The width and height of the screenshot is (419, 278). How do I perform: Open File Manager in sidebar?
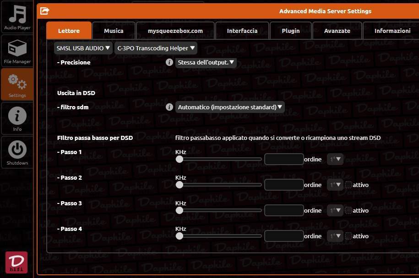17,51
